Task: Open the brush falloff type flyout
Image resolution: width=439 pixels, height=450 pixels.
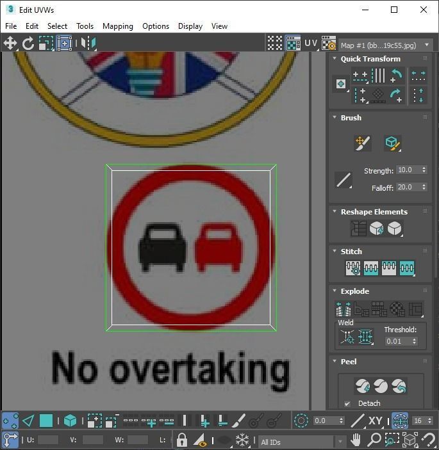Action: coord(344,181)
